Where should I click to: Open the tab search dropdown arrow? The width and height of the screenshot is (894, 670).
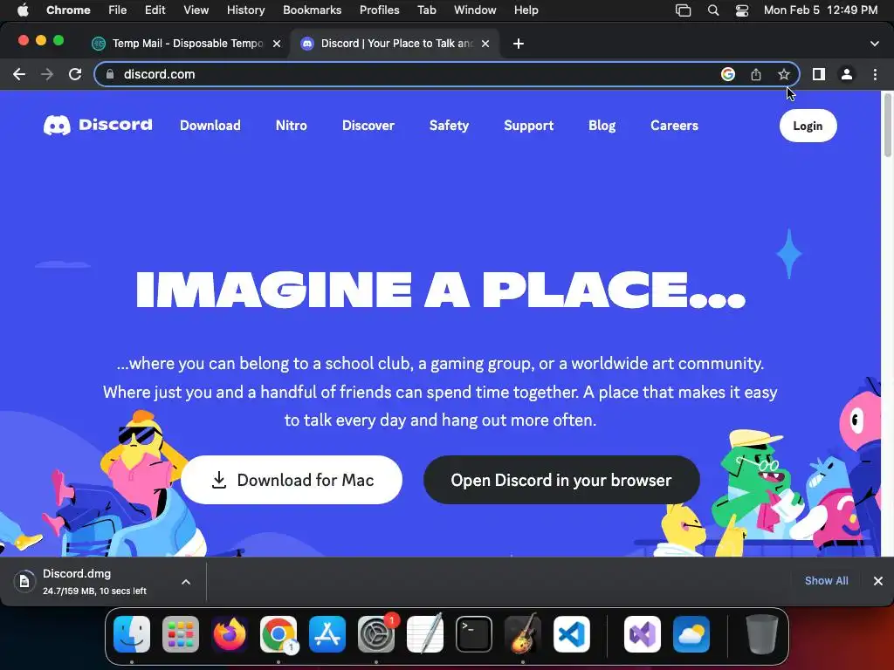click(875, 44)
